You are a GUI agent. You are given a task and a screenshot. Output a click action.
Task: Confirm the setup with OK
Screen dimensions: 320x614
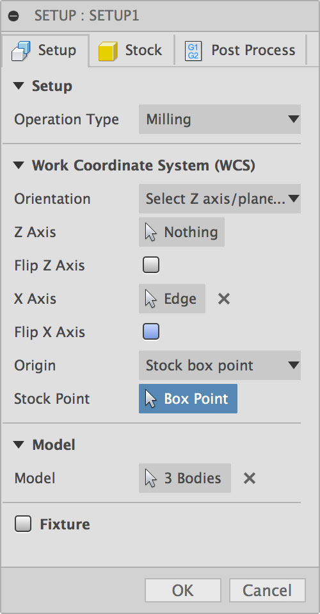182,590
